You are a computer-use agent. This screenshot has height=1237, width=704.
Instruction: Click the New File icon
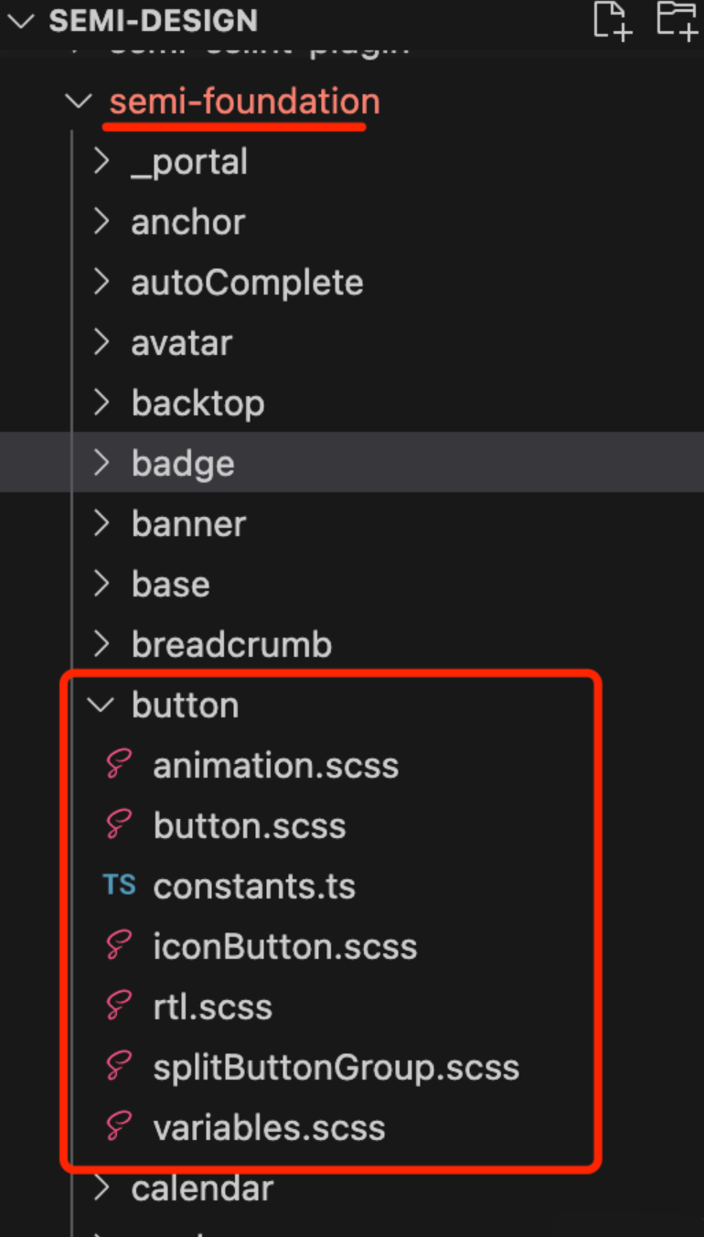[612, 20]
